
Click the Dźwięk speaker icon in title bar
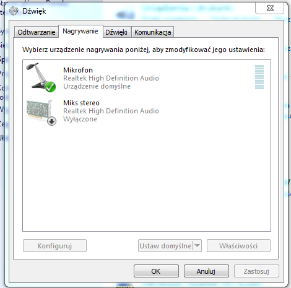point(14,11)
